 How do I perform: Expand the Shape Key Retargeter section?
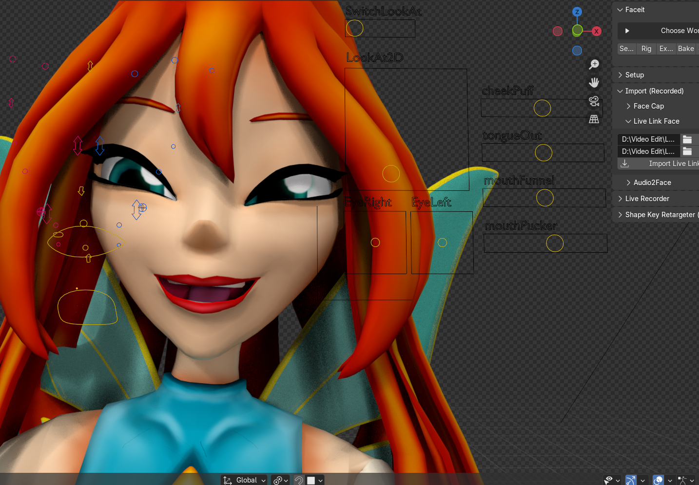pos(620,215)
